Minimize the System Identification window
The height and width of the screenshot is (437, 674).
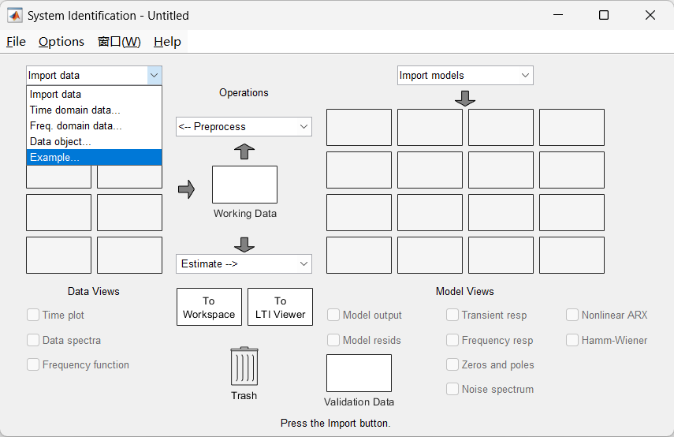tap(558, 15)
